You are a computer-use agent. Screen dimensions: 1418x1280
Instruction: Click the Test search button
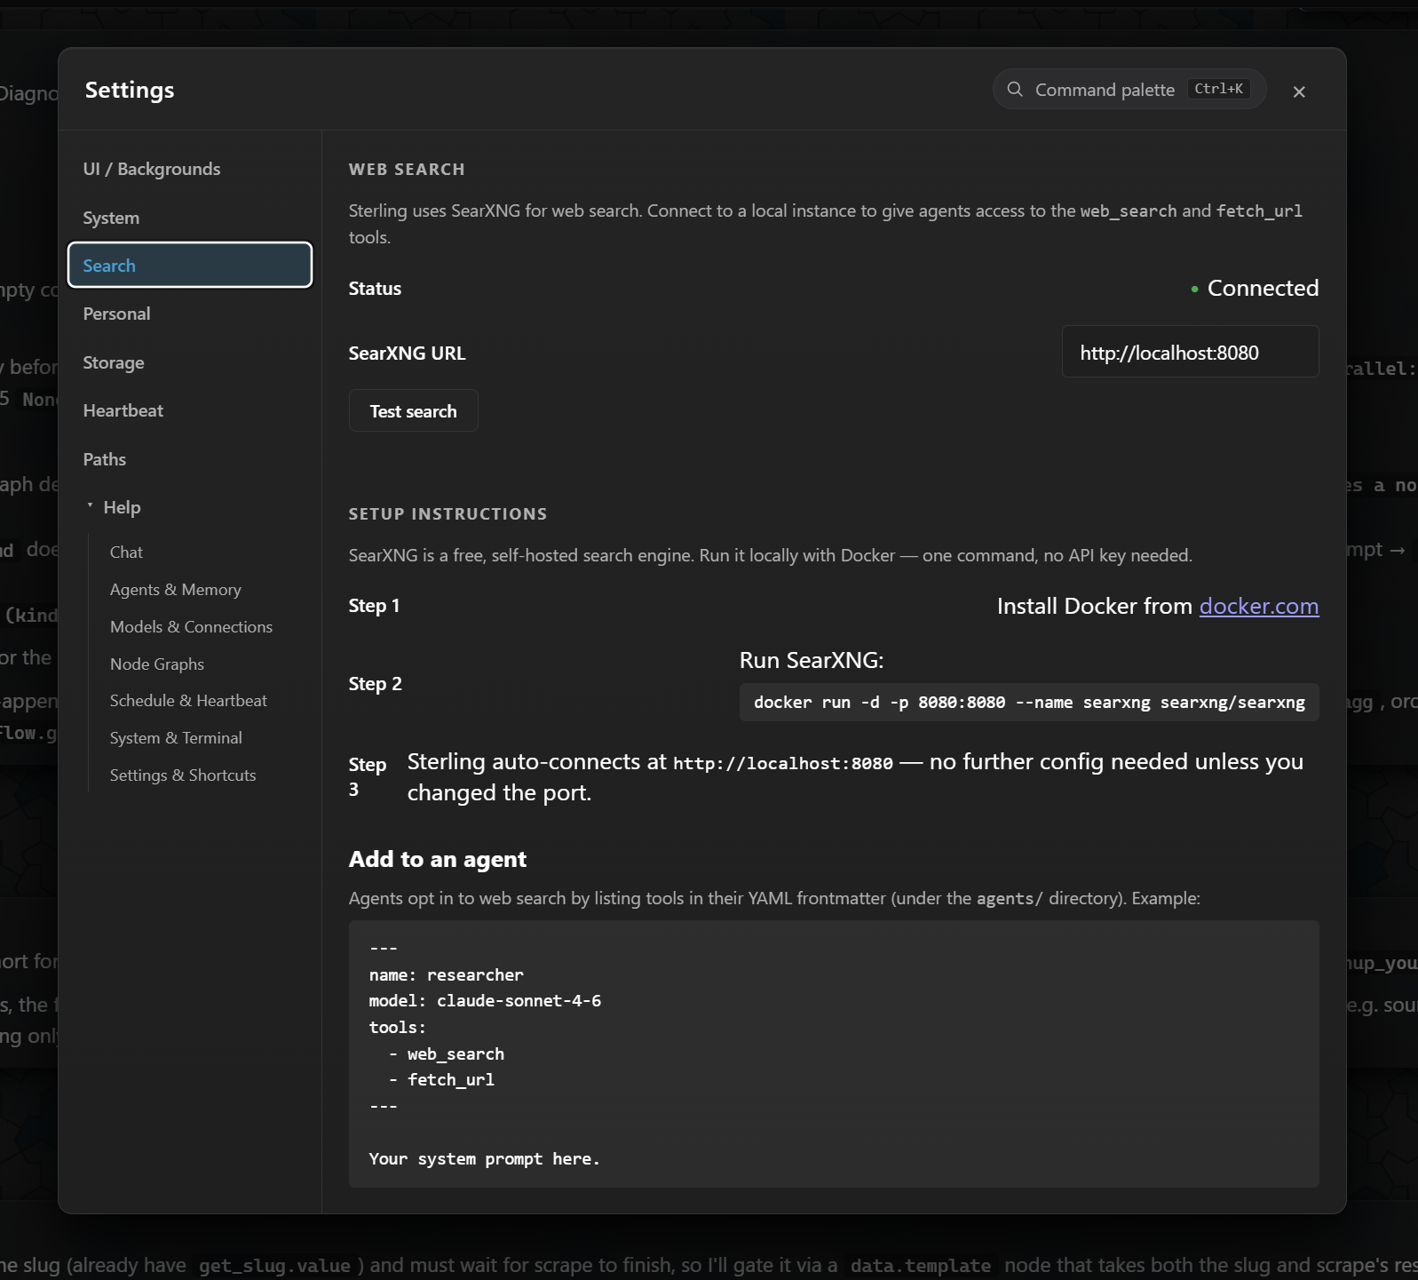[413, 411]
